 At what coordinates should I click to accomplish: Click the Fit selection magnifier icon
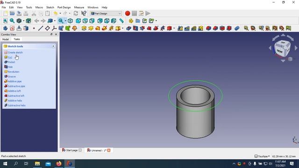[x=12, y=21]
